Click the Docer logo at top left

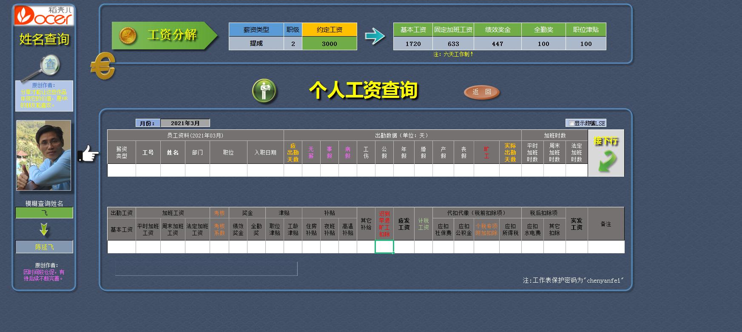44,16
